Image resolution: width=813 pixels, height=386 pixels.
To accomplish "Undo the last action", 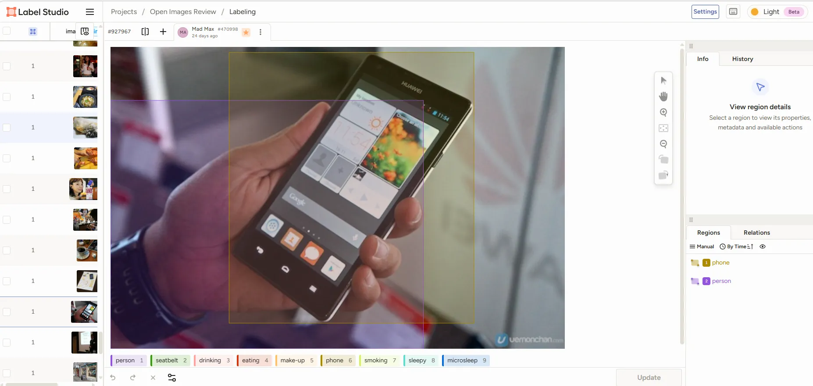I will pos(113,378).
